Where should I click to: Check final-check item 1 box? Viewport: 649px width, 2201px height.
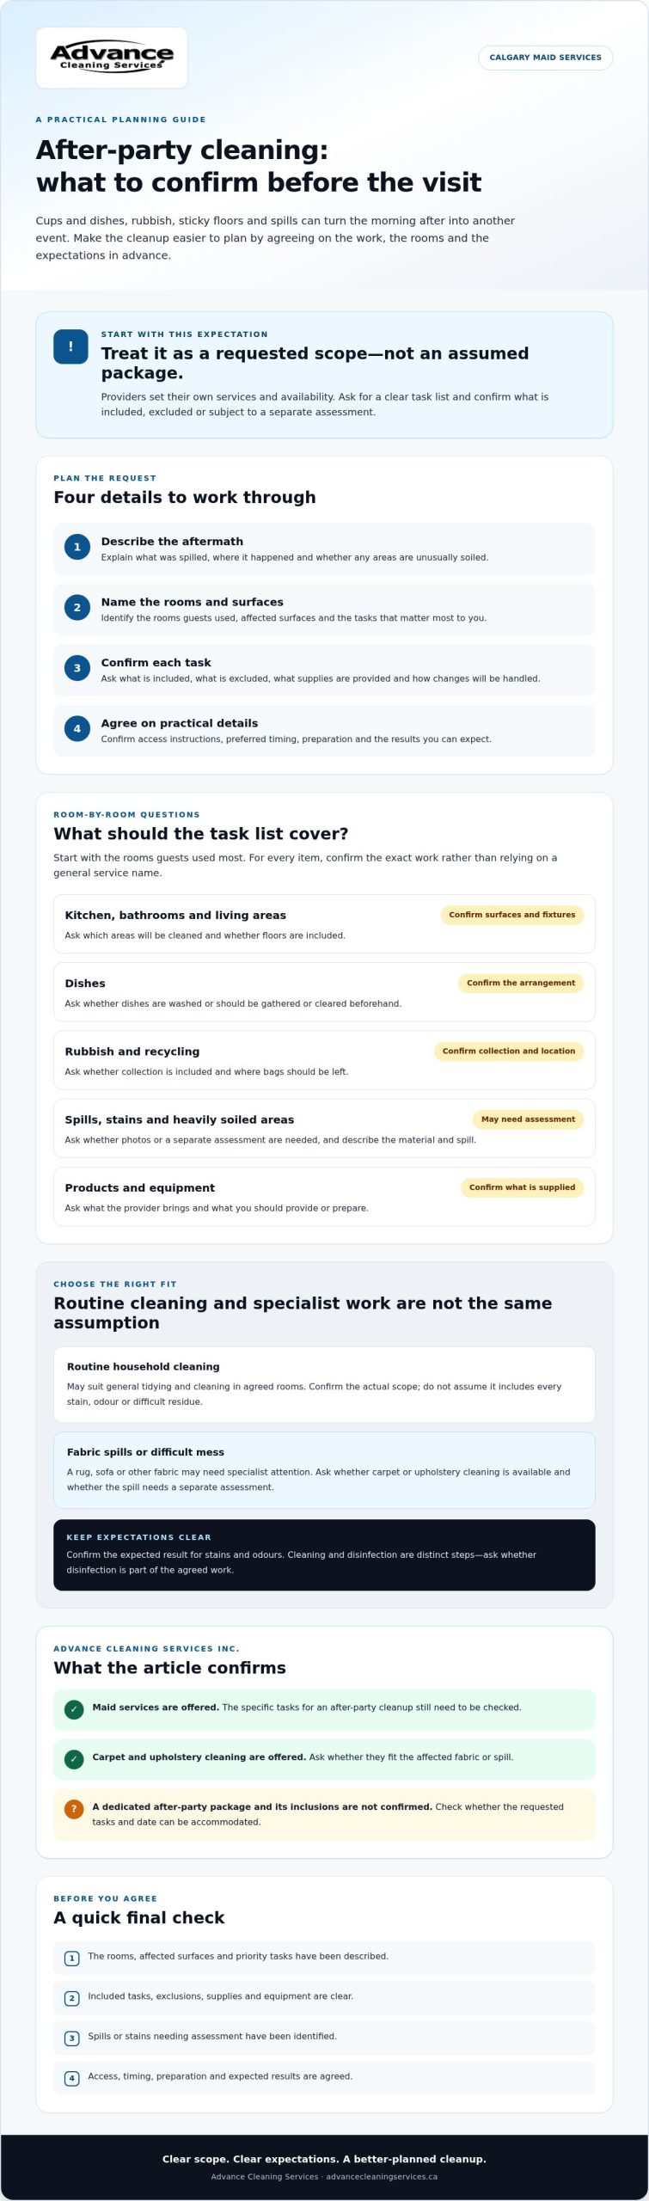point(72,1959)
